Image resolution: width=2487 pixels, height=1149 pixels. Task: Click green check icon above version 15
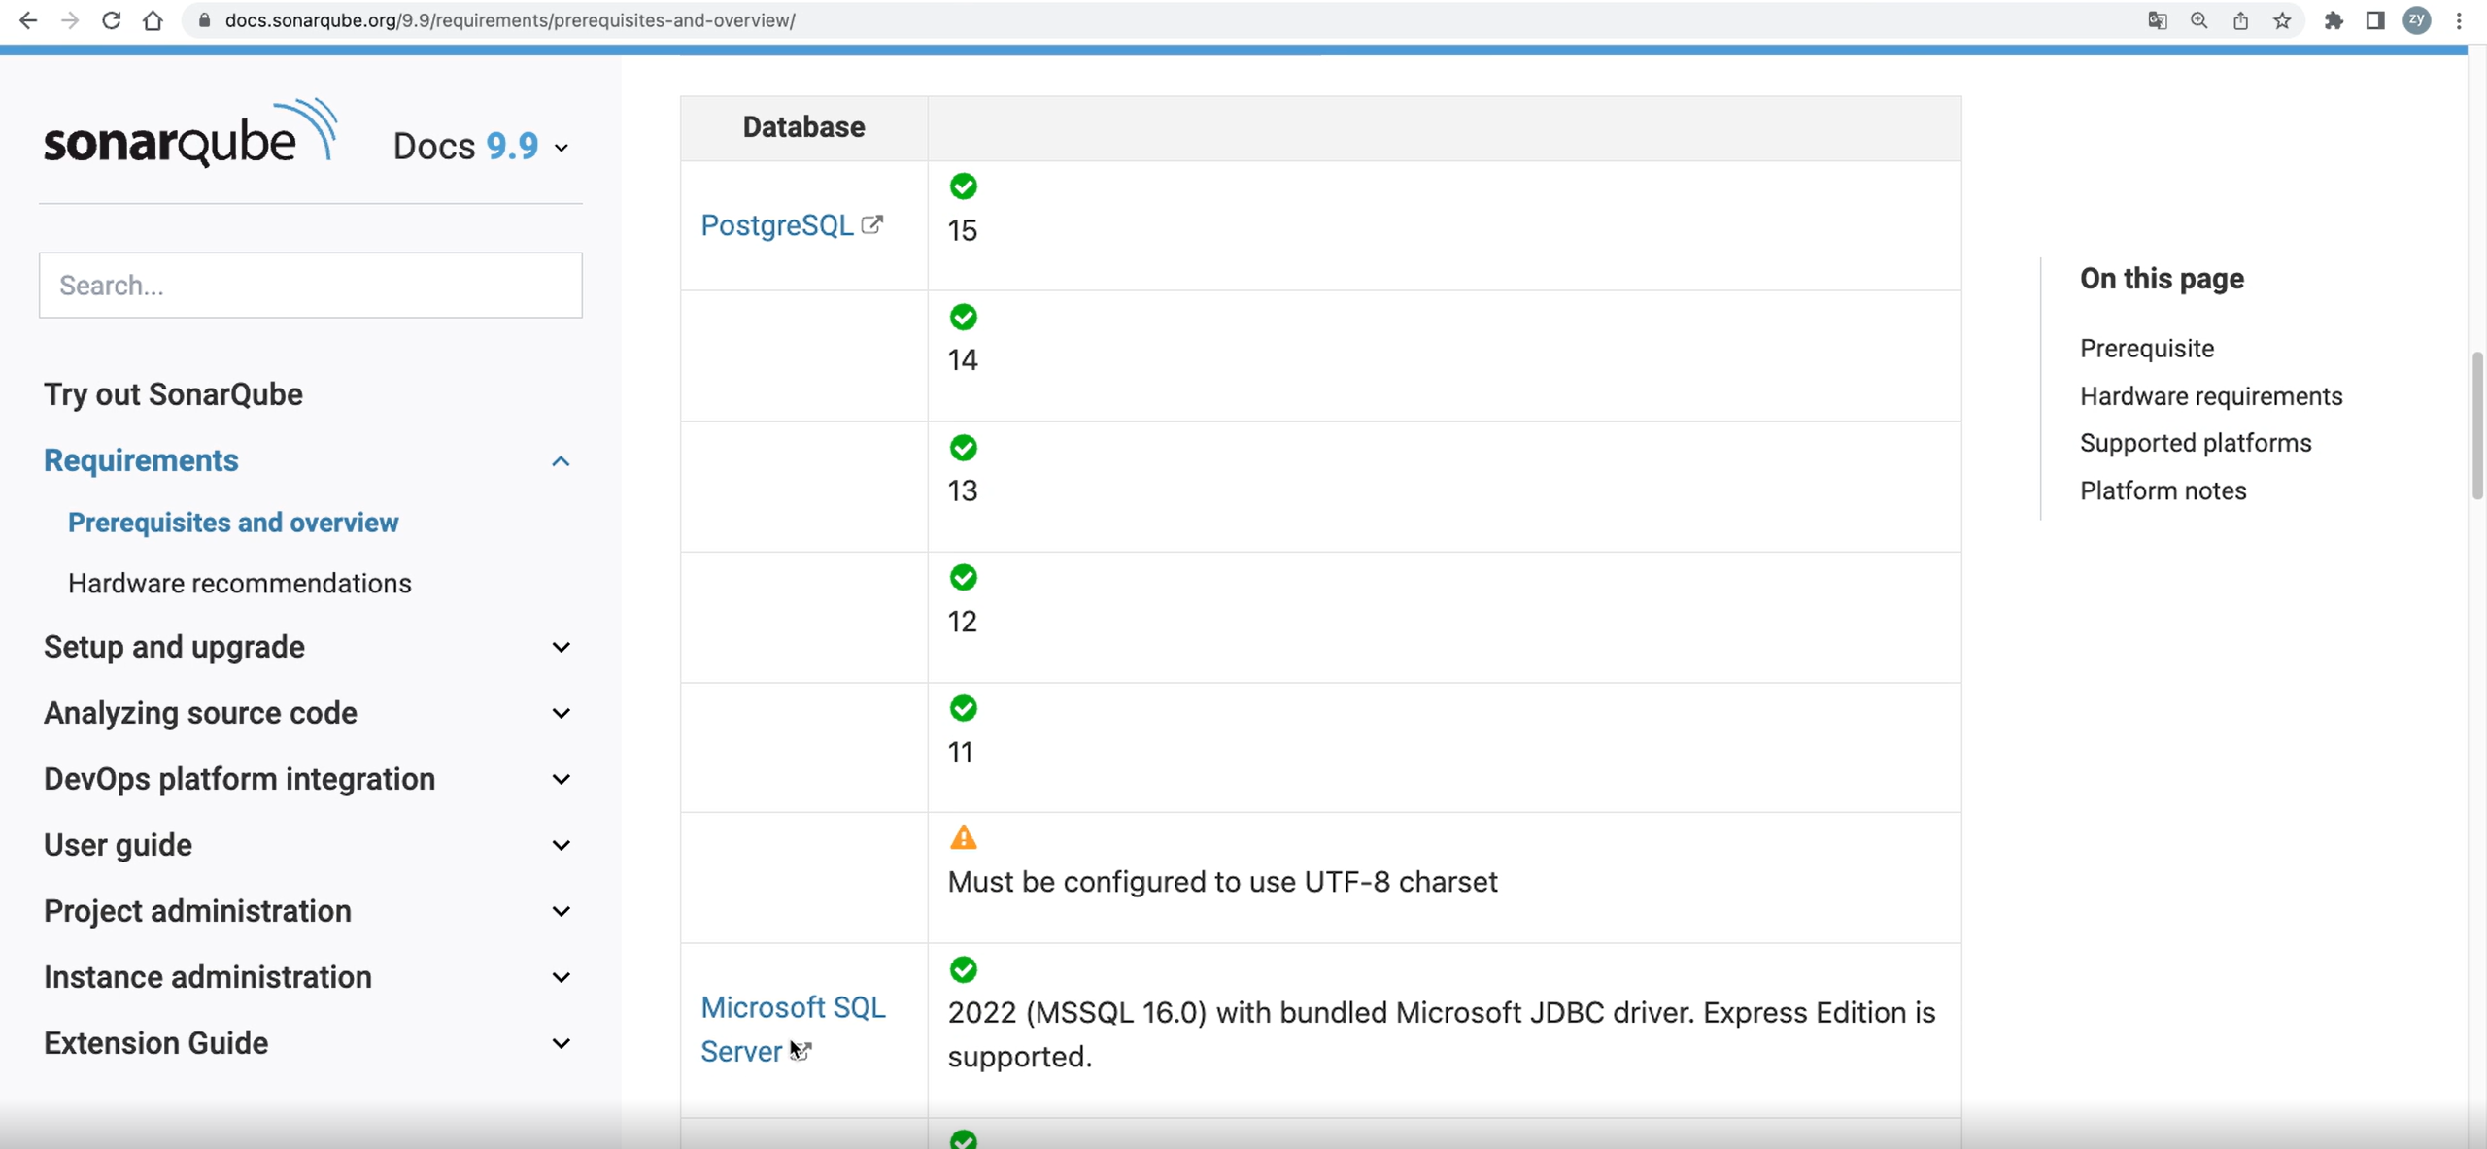[x=963, y=186]
